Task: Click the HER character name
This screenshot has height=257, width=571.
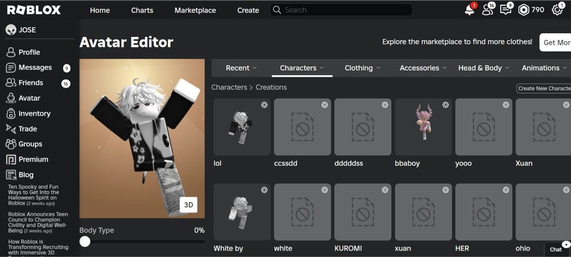Action: point(462,249)
